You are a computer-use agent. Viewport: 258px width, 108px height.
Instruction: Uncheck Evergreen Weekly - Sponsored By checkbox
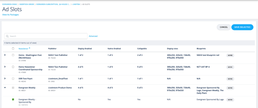point(13,99)
